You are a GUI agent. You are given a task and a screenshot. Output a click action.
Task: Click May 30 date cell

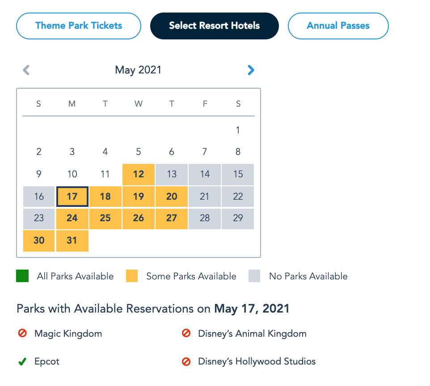click(x=39, y=240)
